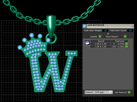
Task: Select the pendant bail in viewport
Action: click(51, 26)
